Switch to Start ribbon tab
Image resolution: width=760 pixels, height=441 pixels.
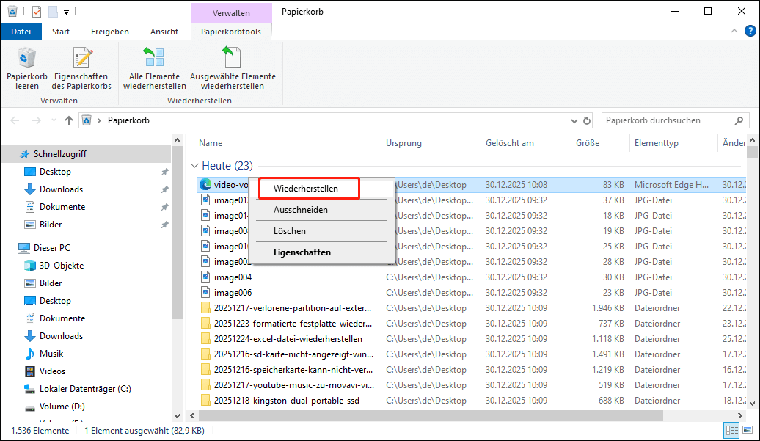click(61, 32)
